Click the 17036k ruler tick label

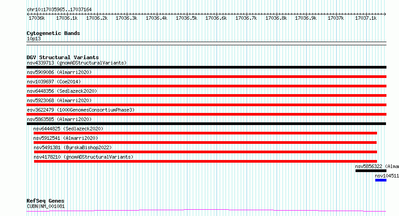point(37,18)
